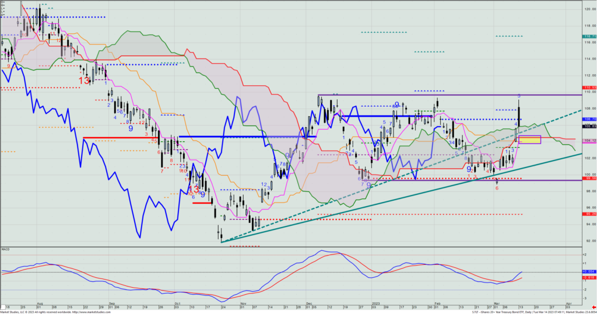This screenshot has height=314, width=597.
Task: Open the www.marketstudies.com link in footer
Action: 92,312
